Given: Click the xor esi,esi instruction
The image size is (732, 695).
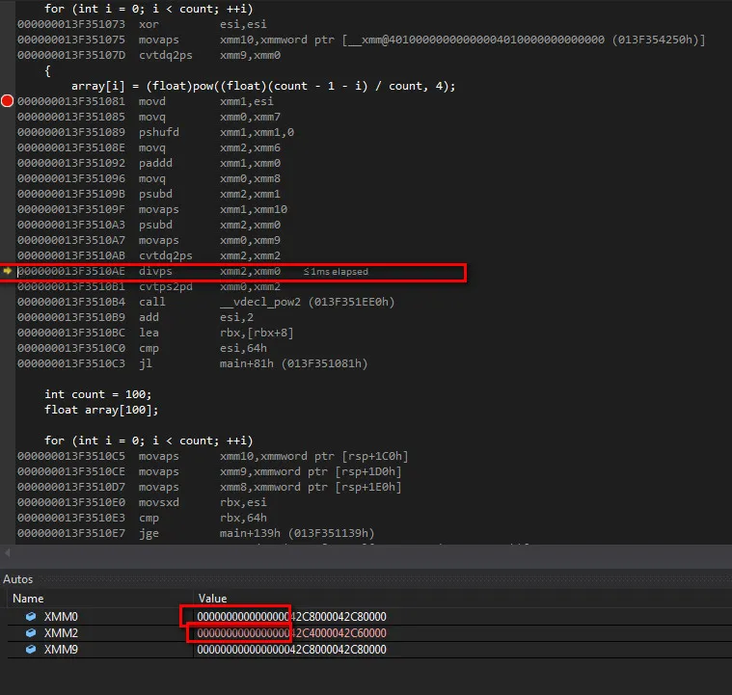Looking at the screenshot, I should (142, 24).
